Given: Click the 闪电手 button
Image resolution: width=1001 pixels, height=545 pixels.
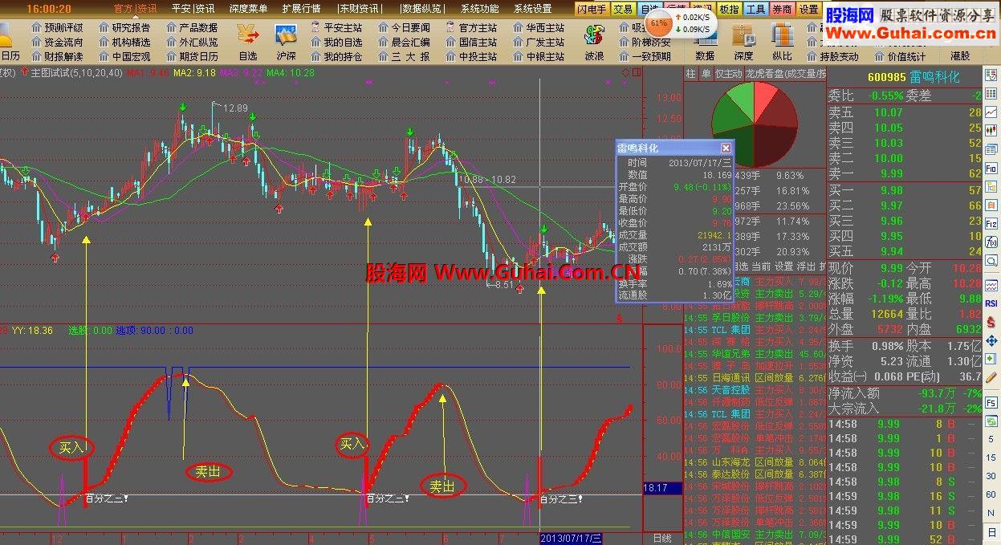Looking at the screenshot, I should click(592, 9).
